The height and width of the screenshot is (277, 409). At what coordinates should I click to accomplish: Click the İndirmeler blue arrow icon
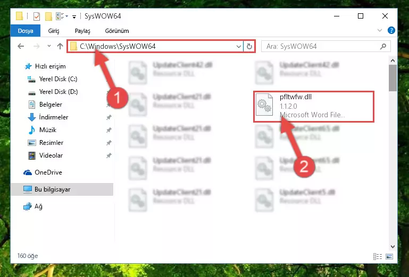pyautogui.click(x=32, y=117)
